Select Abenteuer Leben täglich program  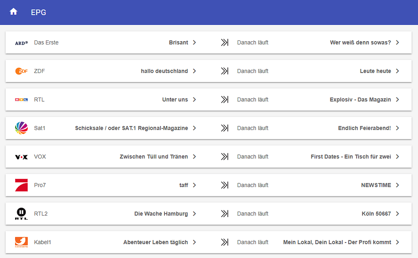pos(156,242)
